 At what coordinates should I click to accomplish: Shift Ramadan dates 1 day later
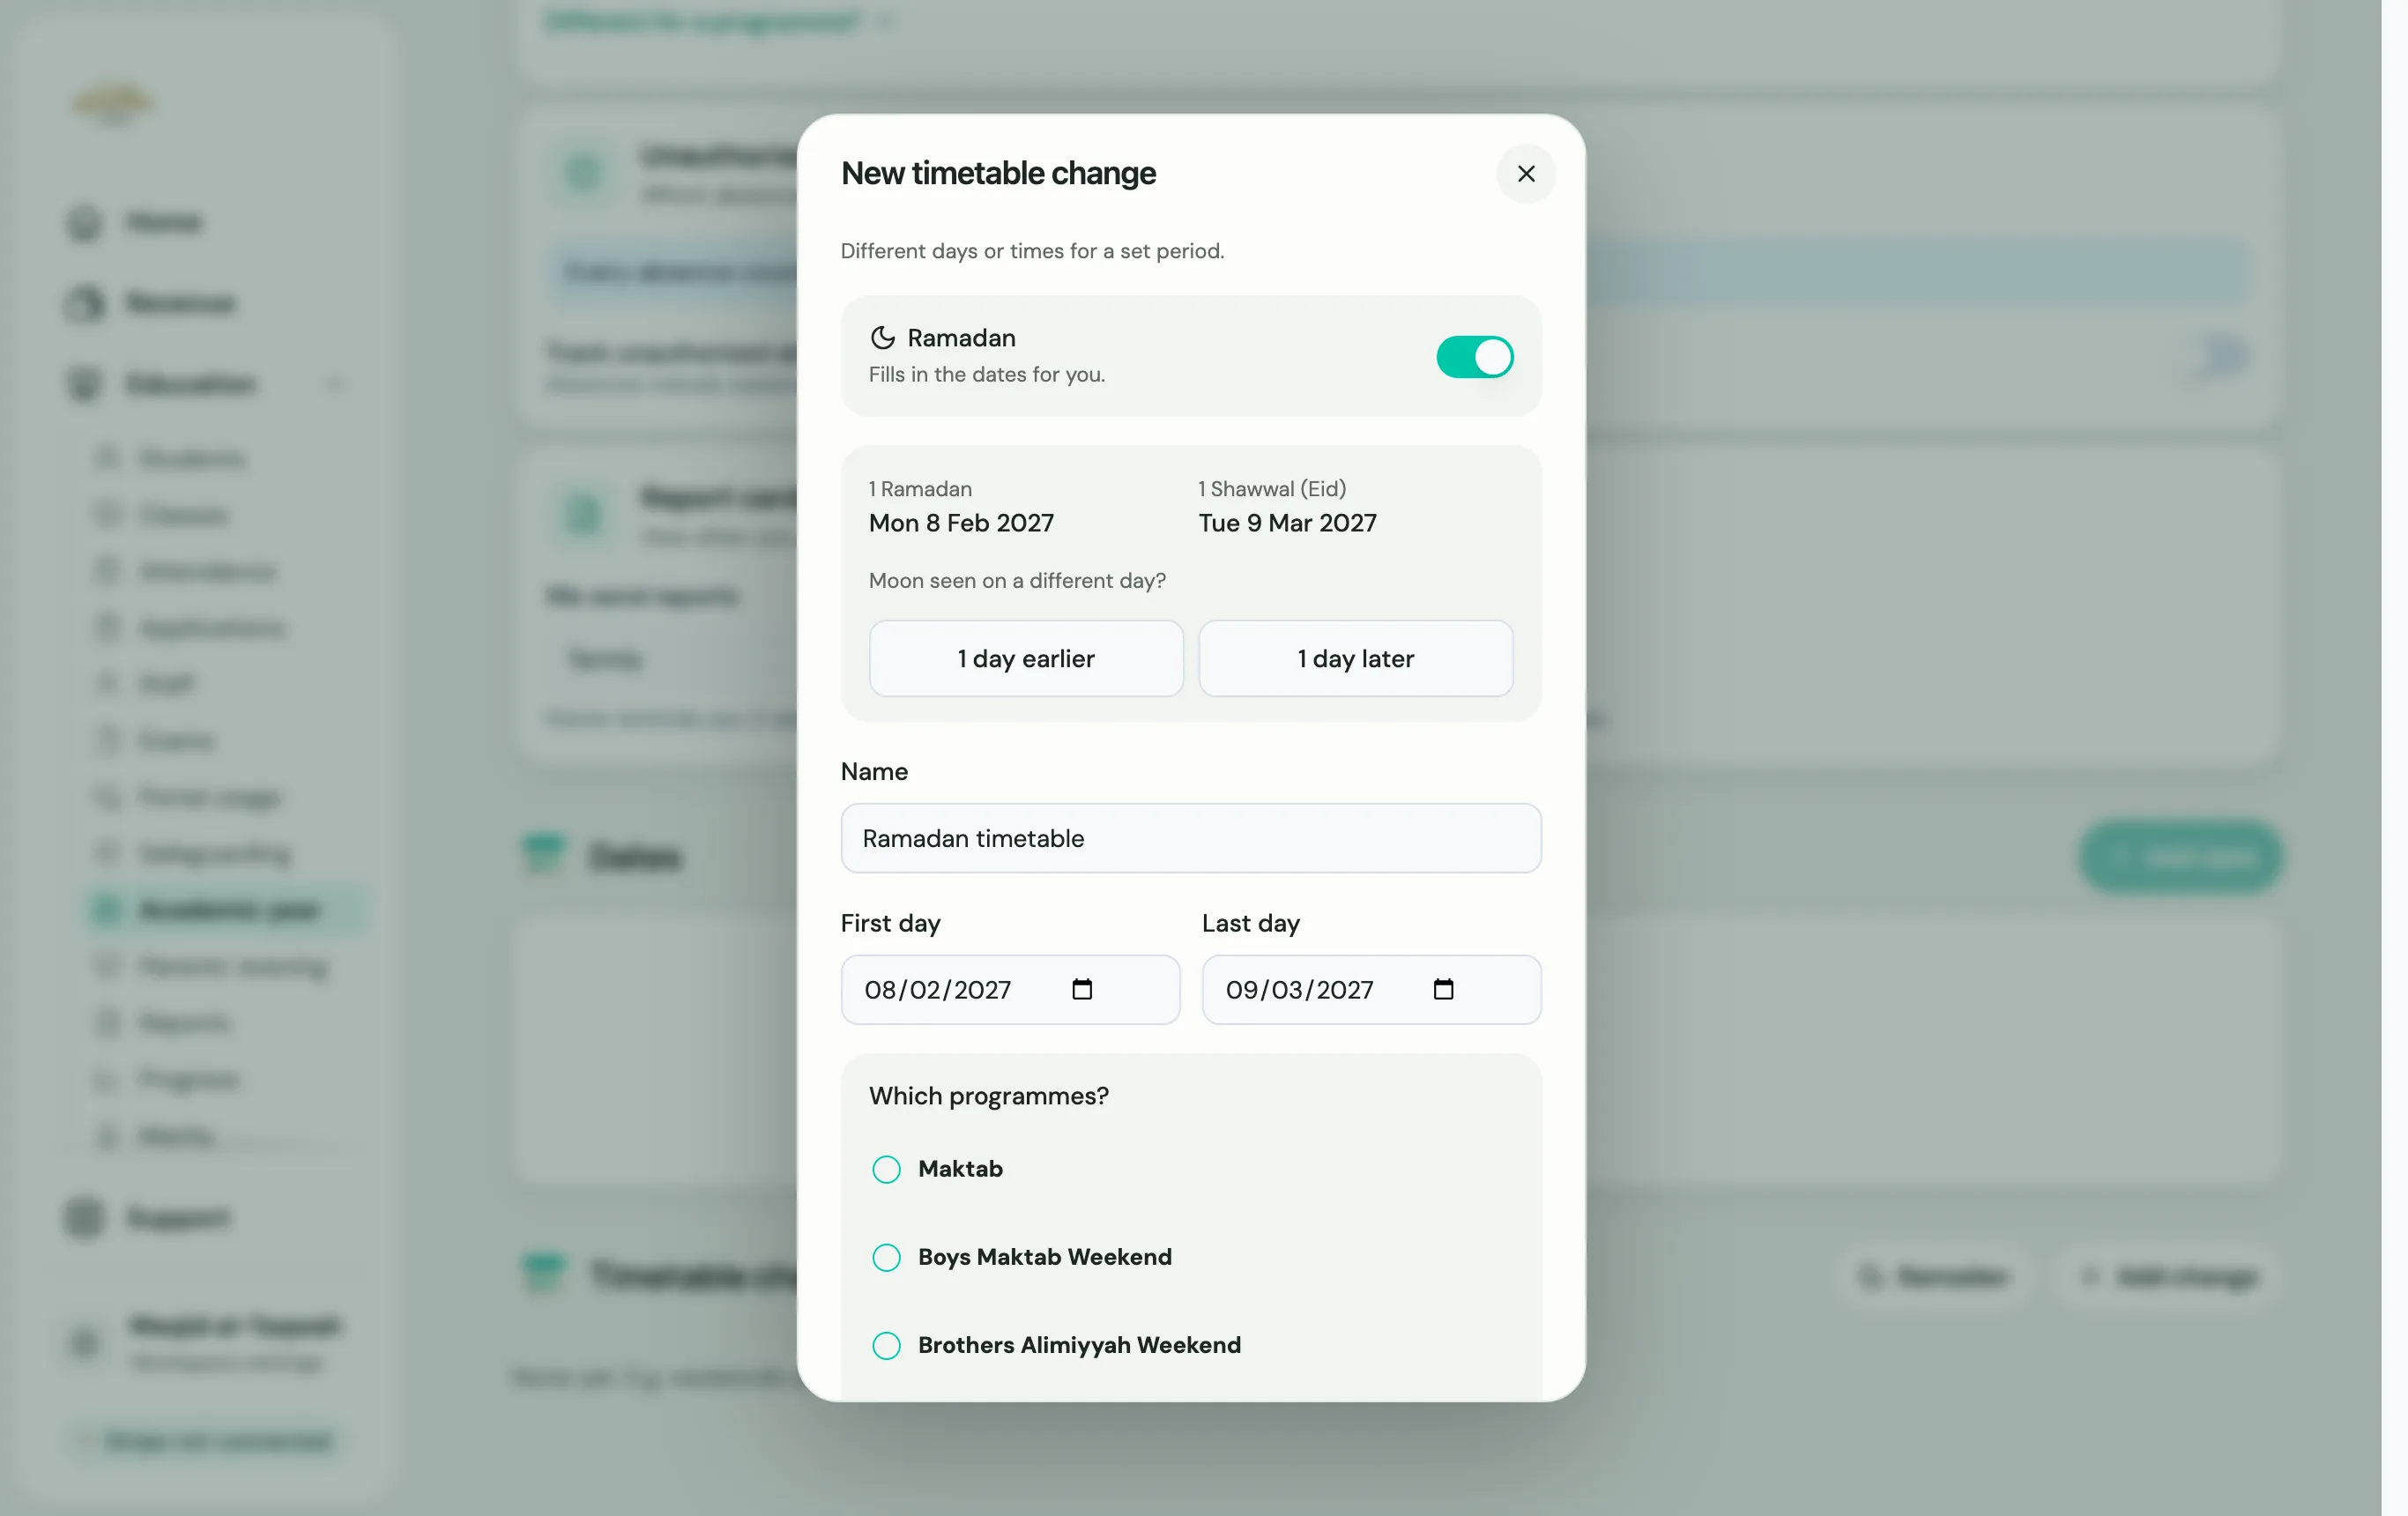[1355, 658]
